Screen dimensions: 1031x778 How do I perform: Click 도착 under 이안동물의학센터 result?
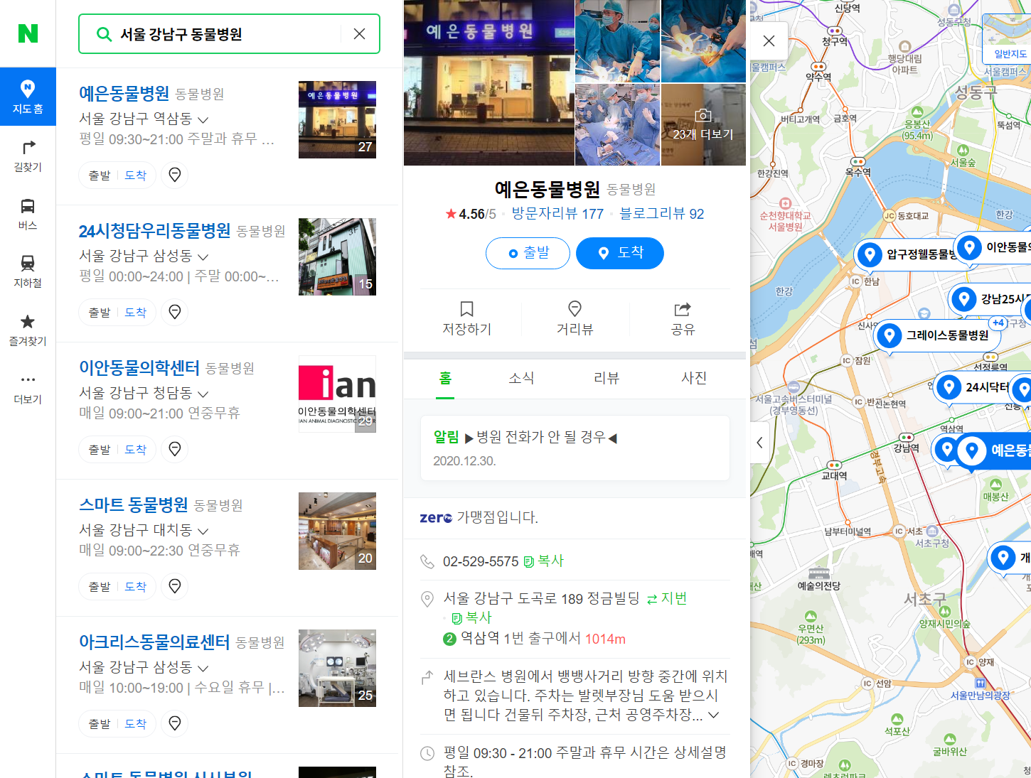coord(135,449)
